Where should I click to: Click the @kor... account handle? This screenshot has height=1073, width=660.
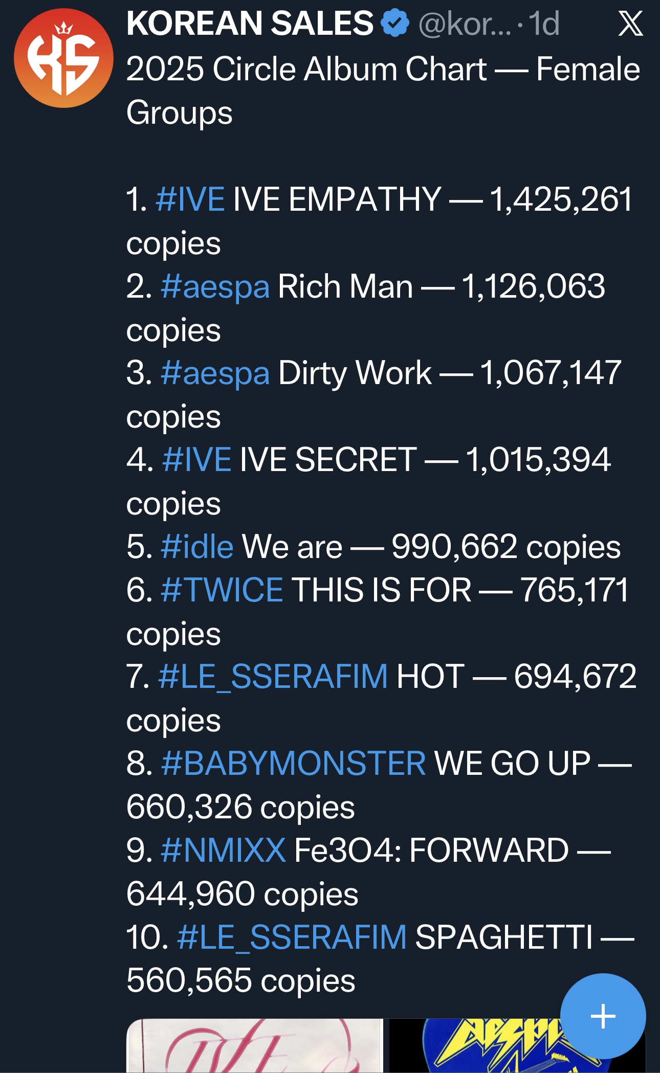(x=465, y=24)
